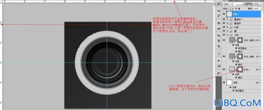The height and width of the screenshot is (110, 264).
Task: Collapse effects of 形状 1 layer
Action: coord(260,70)
